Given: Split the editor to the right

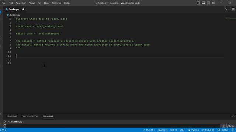Looking at the screenshot, I should point(233,9).
